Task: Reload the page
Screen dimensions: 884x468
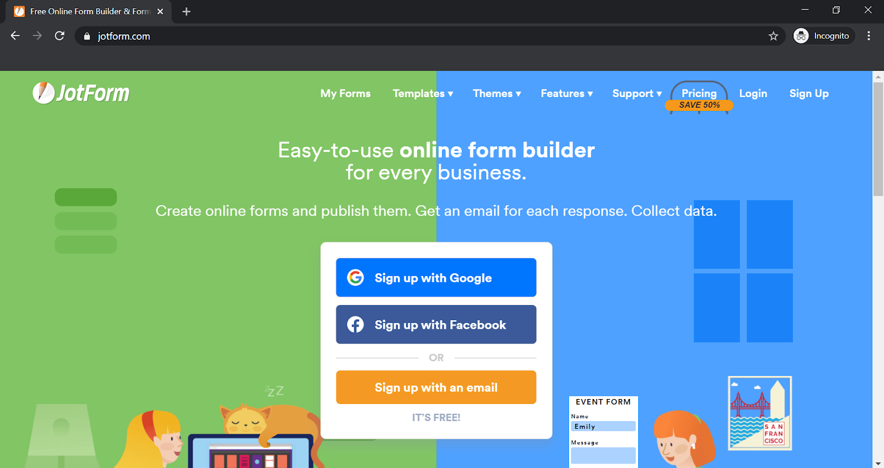Action: pos(60,36)
